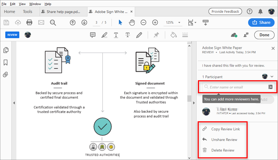Screen dimensions: 278x160
Task: Open the Bookmarks panel
Action: pyautogui.click(x=5, y=62)
